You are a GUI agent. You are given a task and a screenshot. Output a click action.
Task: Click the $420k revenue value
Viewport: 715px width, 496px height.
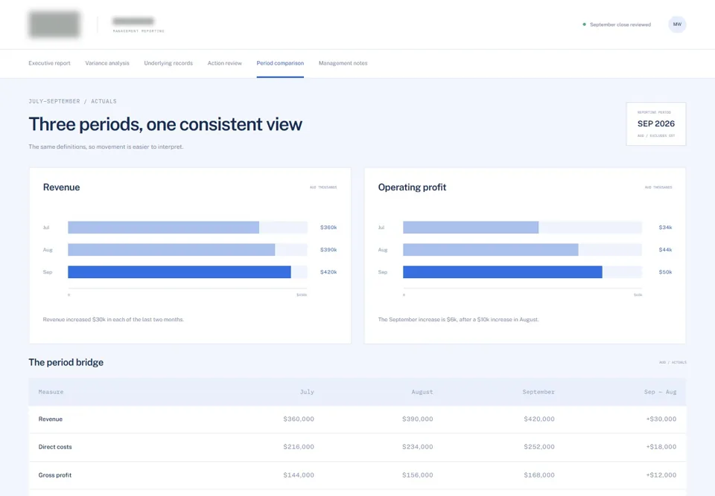coord(328,272)
